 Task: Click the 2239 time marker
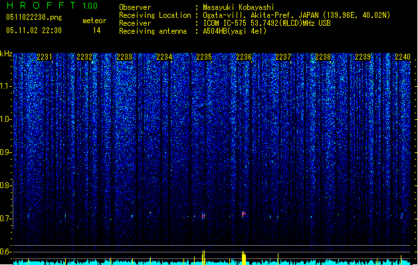(x=363, y=57)
